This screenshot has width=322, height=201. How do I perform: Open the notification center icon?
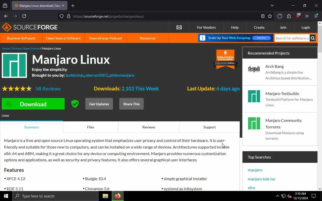314,196
